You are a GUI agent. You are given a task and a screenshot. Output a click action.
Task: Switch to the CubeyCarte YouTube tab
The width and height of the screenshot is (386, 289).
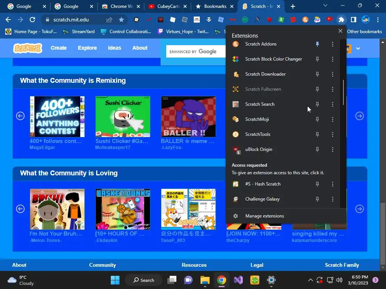point(167,6)
